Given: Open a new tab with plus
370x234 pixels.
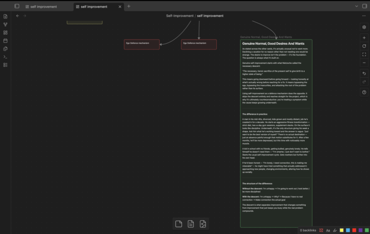Looking at the screenshot, I should (128, 6).
